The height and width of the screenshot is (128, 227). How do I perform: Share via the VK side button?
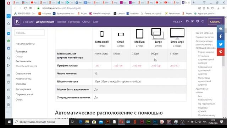221,28
